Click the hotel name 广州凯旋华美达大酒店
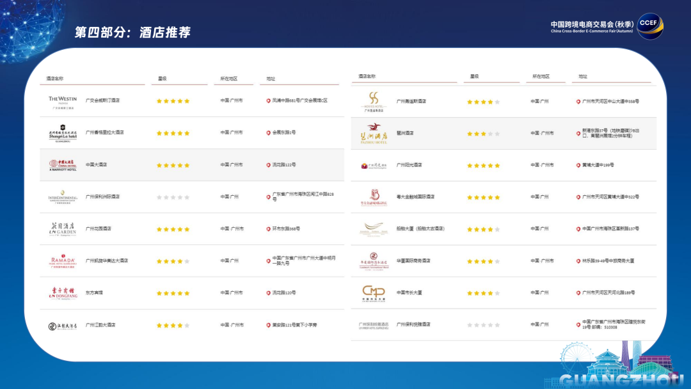Image resolution: width=691 pixels, height=389 pixels. click(x=107, y=261)
